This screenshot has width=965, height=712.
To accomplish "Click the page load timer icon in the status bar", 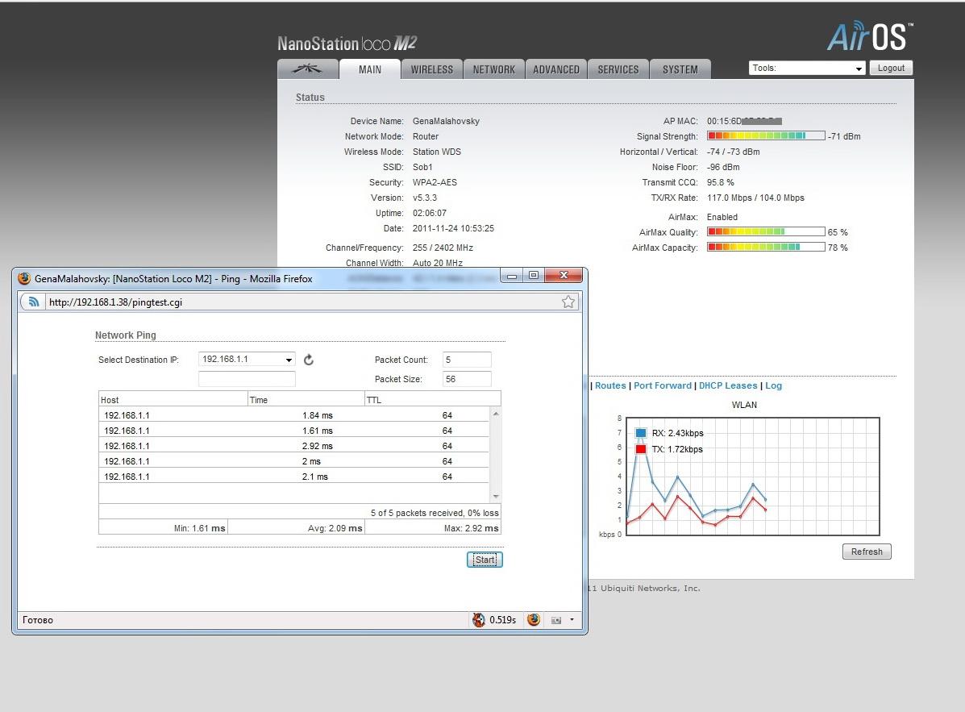I will [x=479, y=620].
